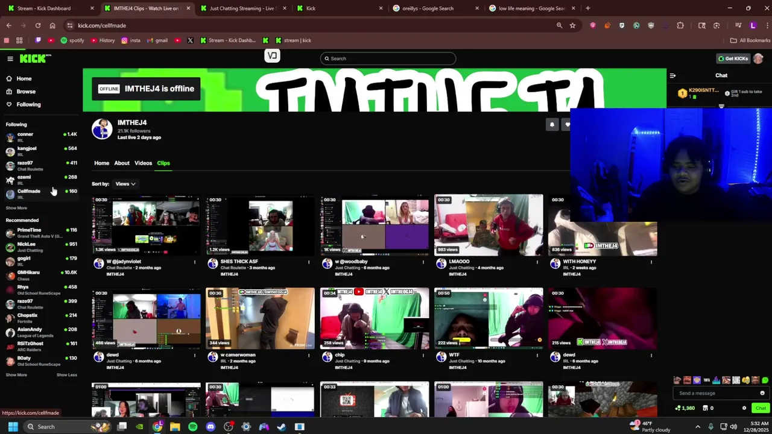Open AsianAndy recommended channel
This screenshot has width=772, height=434.
pyautogui.click(x=41, y=332)
